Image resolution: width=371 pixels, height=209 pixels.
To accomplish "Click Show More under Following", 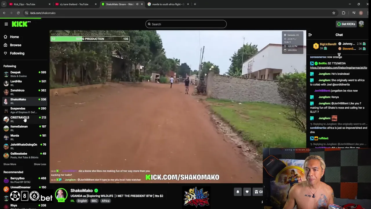I will pos(10,164).
